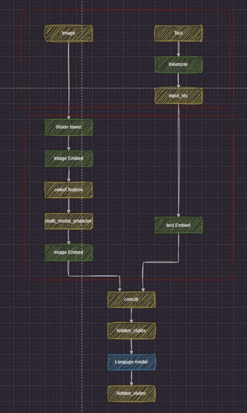This screenshot has height=413, width=247.
Task: Click the arrow from Languge model to hidden_states
Action: [x=131, y=378]
